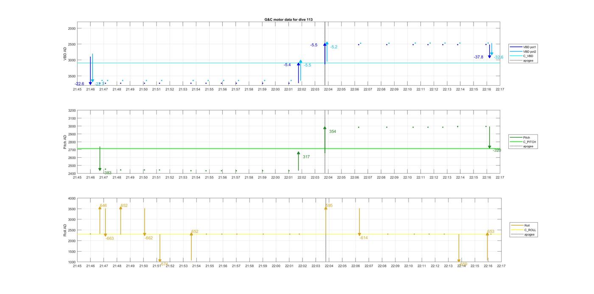
Task: Click the "-614" roll value label
Action: [x=364, y=238]
